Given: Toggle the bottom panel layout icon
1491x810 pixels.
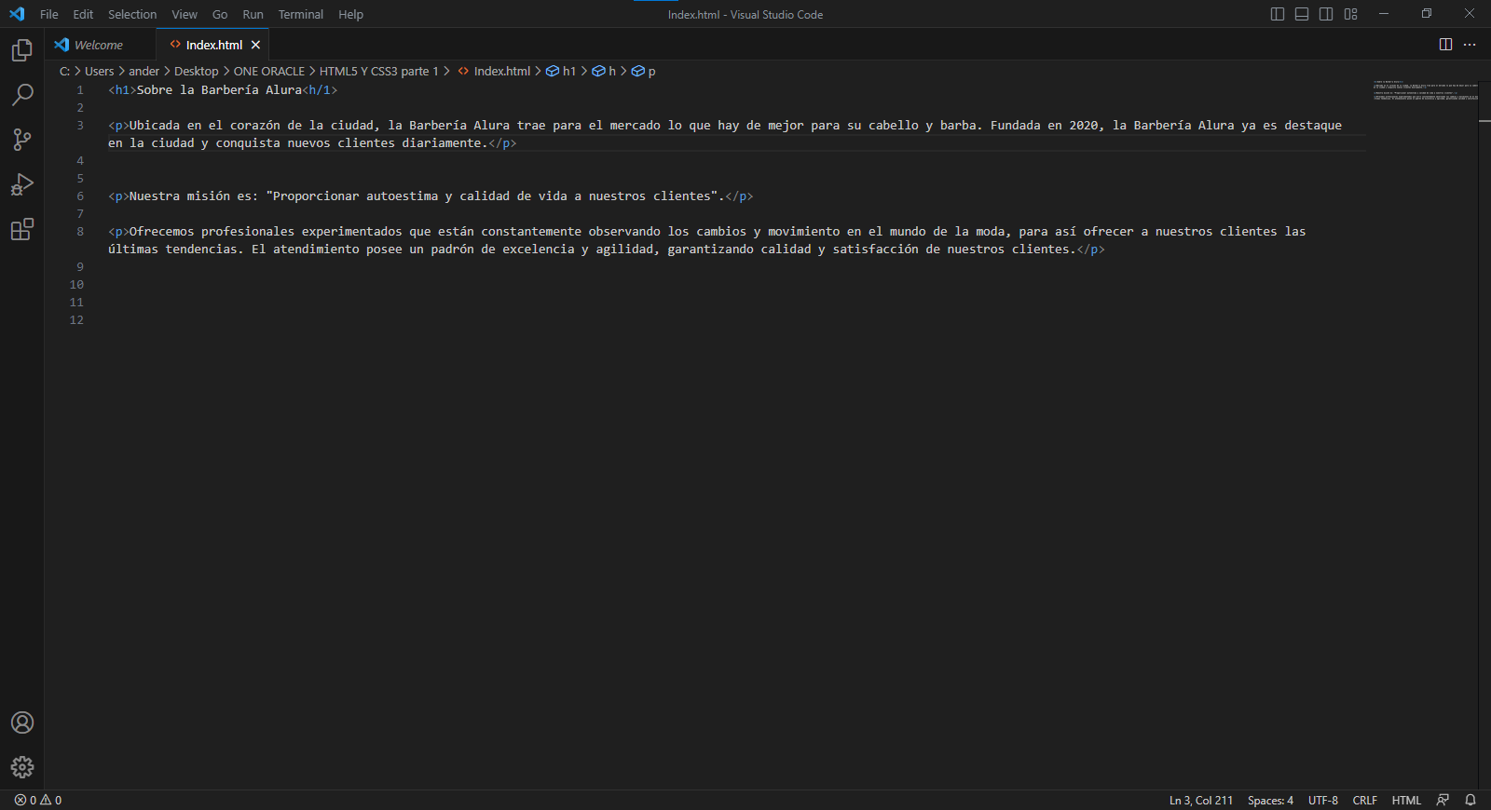Looking at the screenshot, I should [1302, 14].
